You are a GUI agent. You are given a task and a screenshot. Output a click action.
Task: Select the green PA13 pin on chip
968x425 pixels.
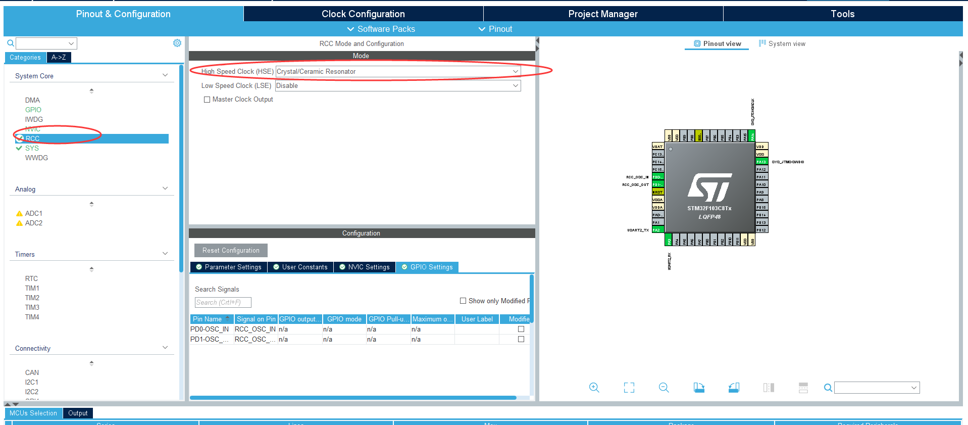(761, 162)
